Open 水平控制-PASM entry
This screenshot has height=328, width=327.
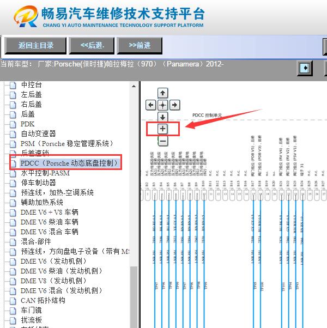coord(45,173)
